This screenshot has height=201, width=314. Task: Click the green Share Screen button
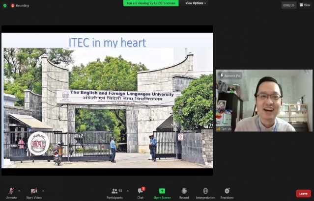click(162, 194)
